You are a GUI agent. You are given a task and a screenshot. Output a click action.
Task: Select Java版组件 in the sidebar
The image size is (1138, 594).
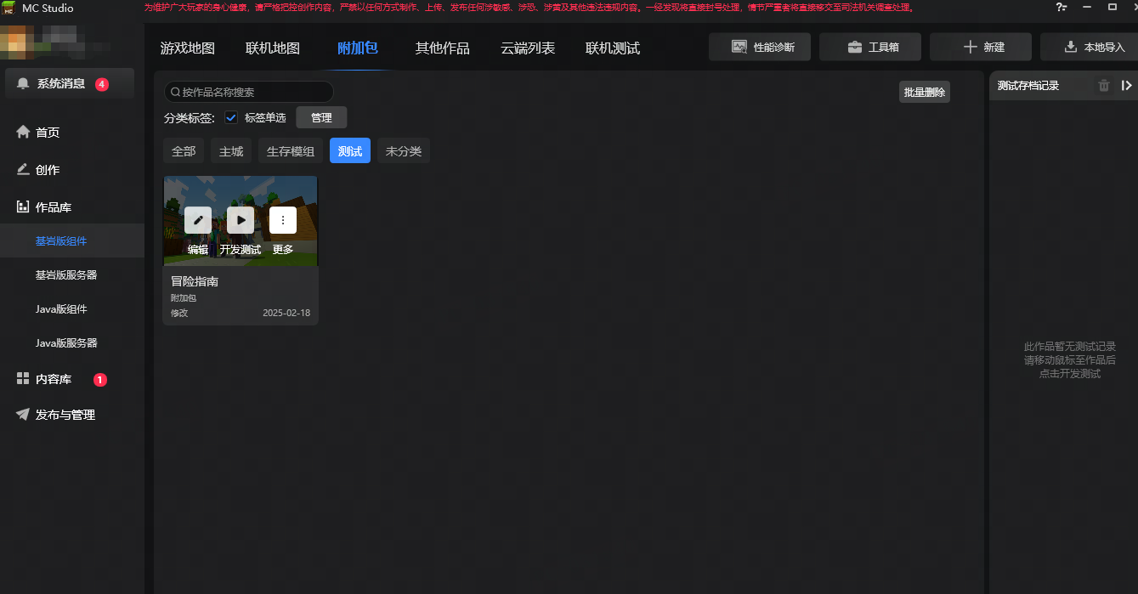(x=61, y=309)
